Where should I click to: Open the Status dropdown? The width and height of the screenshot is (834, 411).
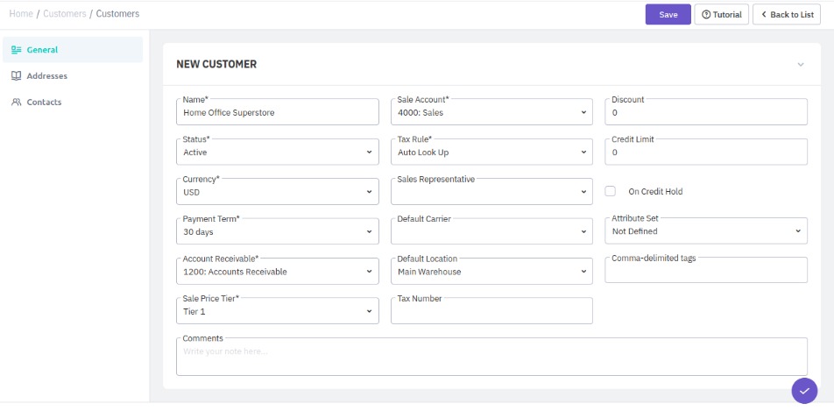tap(277, 152)
